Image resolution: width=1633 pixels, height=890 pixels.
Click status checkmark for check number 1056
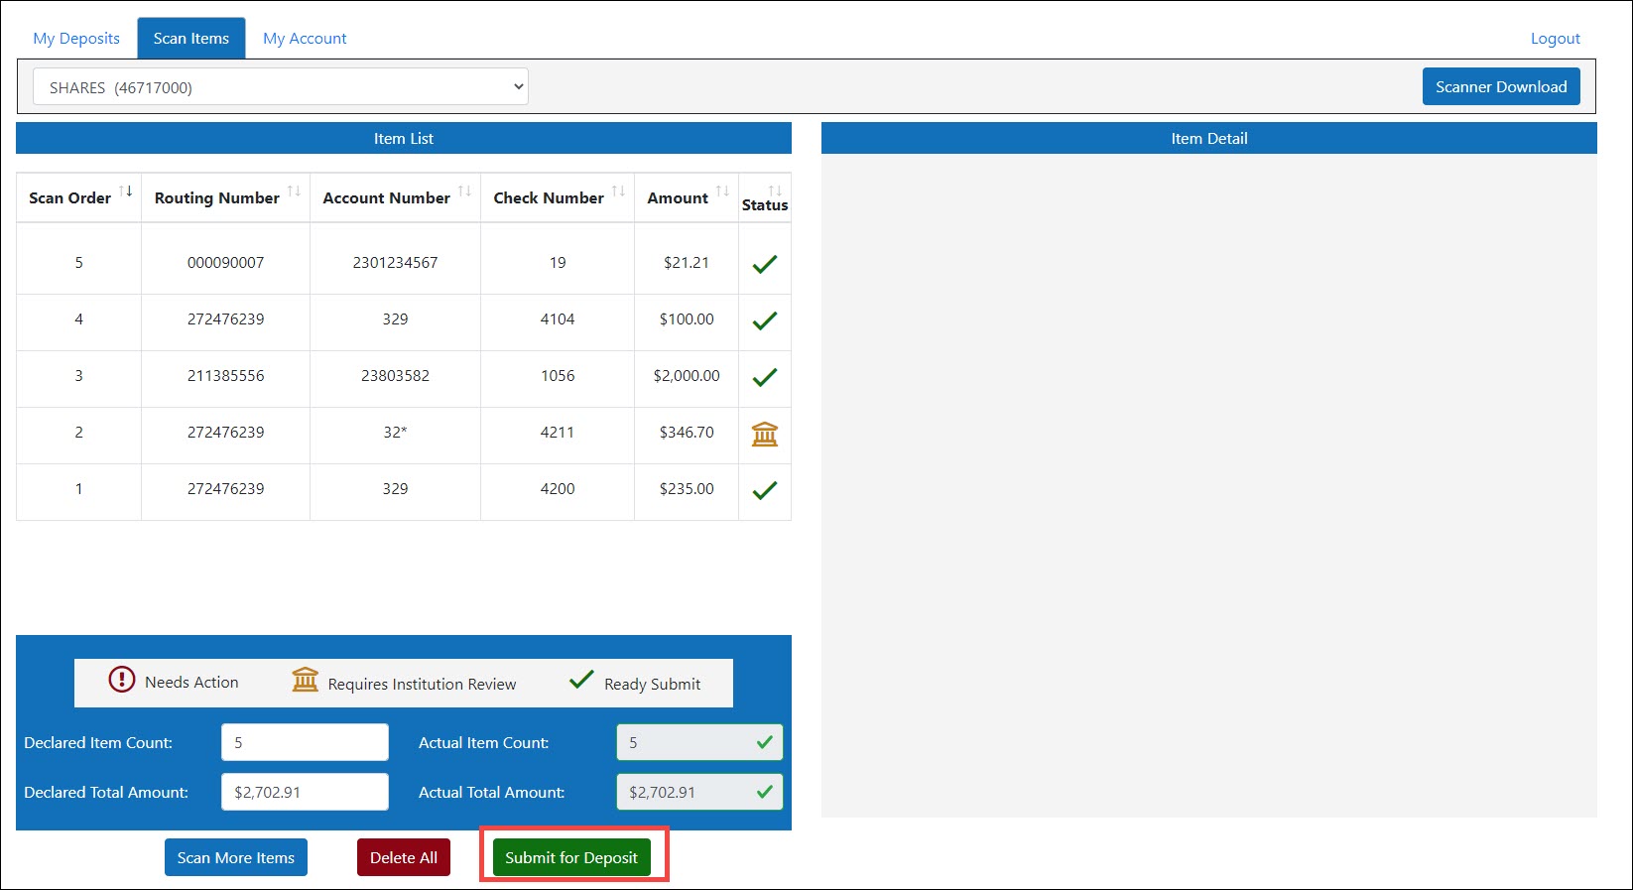764,377
